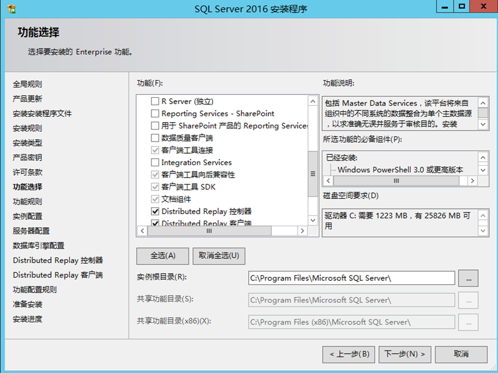Tick 用于 SharePoint 产品的 Reporting Services checkbox

point(155,125)
